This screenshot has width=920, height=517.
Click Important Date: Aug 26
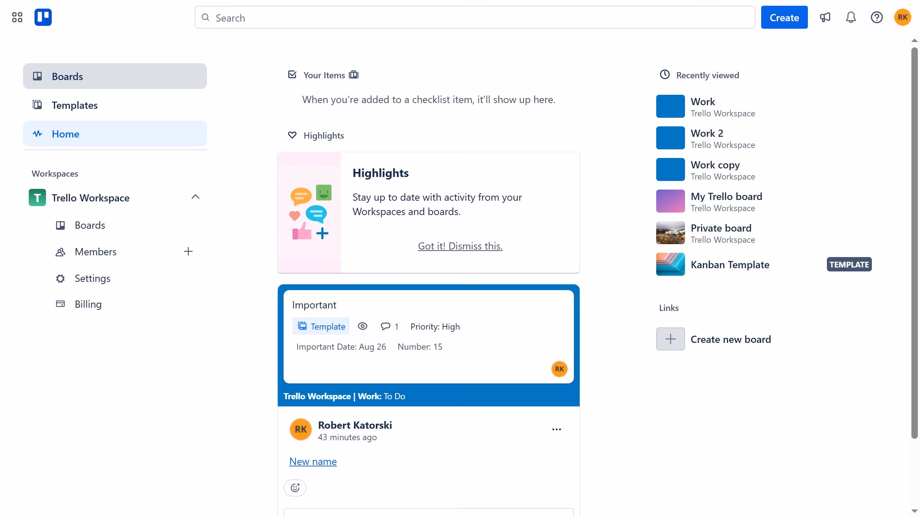(341, 346)
